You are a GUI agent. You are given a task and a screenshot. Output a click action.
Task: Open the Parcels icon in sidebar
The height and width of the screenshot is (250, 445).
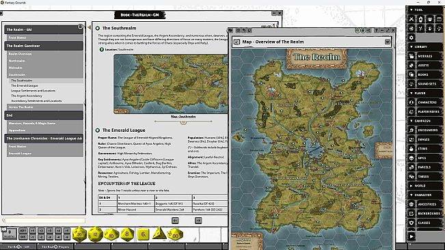tap(412, 167)
